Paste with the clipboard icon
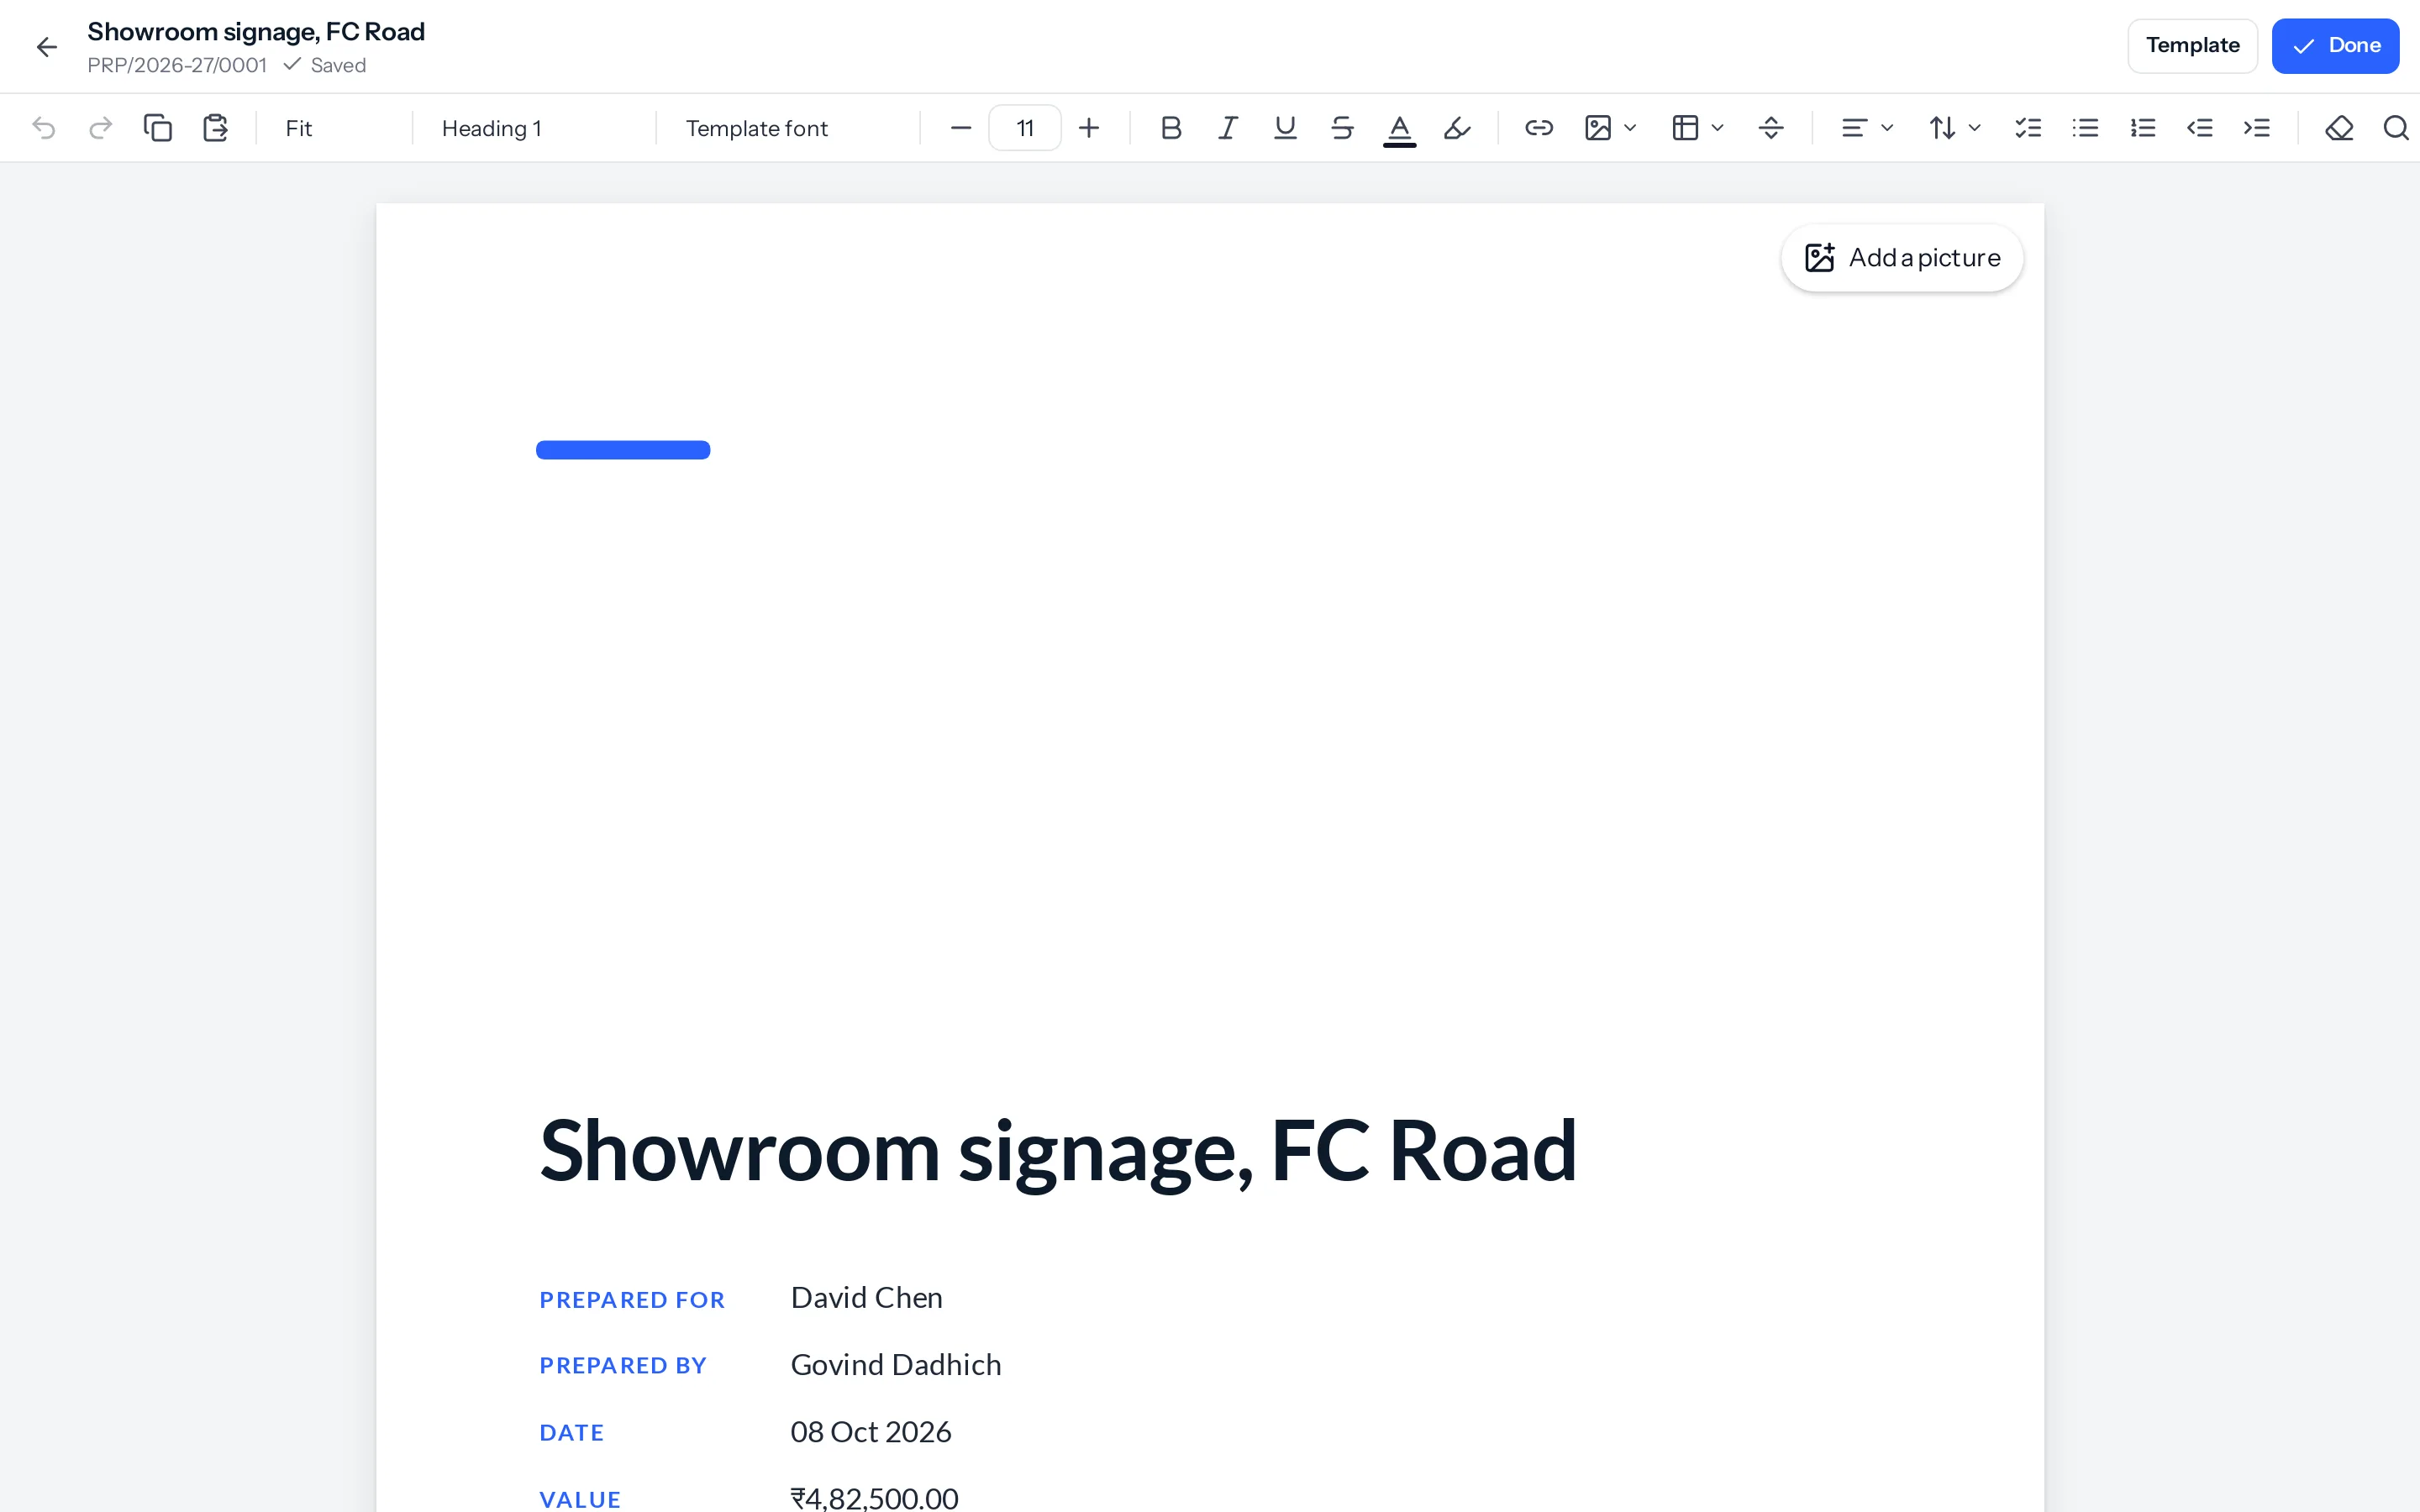This screenshot has width=2420, height=1512. 215,128
